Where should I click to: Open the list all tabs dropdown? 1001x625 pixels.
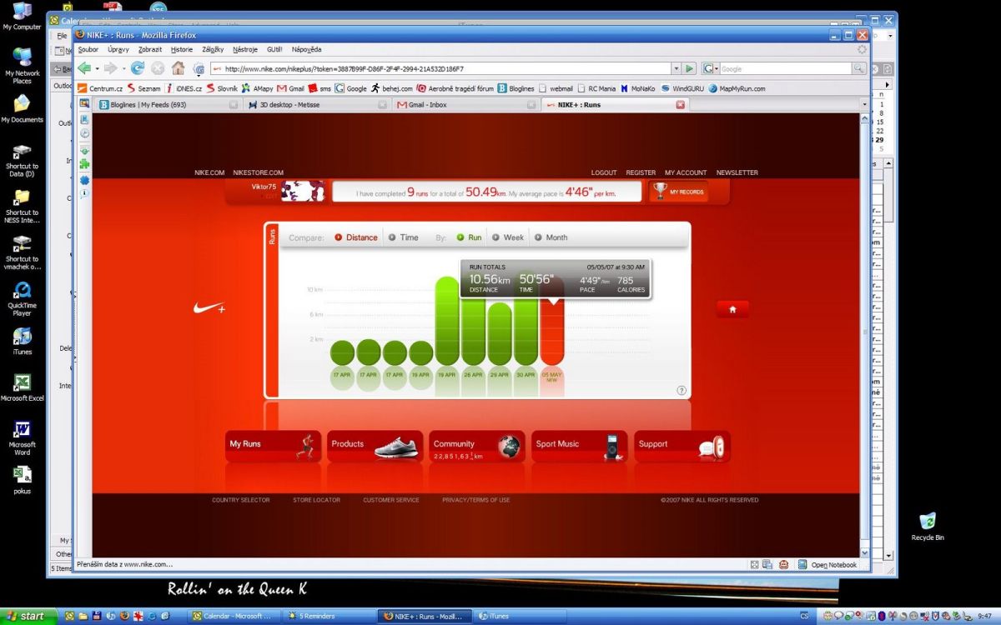click(863, 105)
